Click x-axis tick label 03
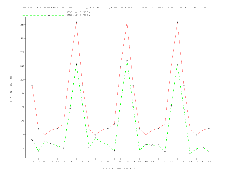 [38, 162]
